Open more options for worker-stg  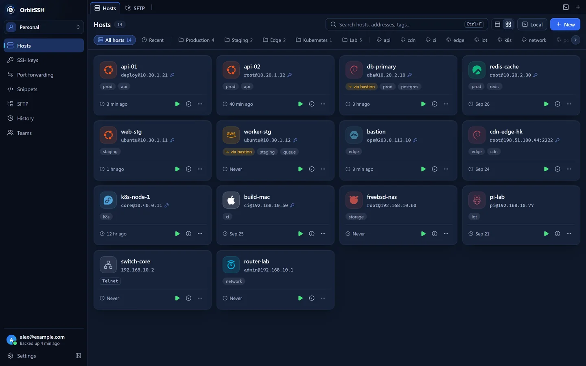tap(323, 169)
